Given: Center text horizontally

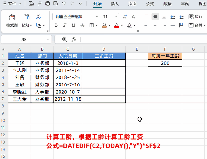Looking at the screenshot, I should click(155, 25).
